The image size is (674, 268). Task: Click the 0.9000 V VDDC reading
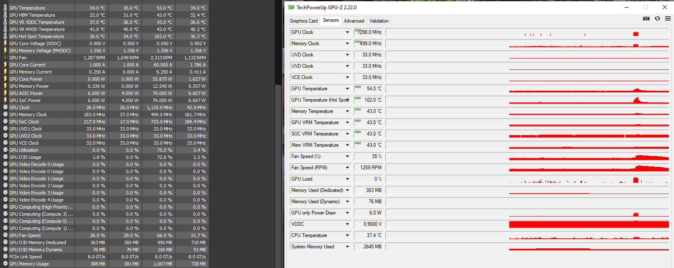pyautogui.click(x=368, y=224)
